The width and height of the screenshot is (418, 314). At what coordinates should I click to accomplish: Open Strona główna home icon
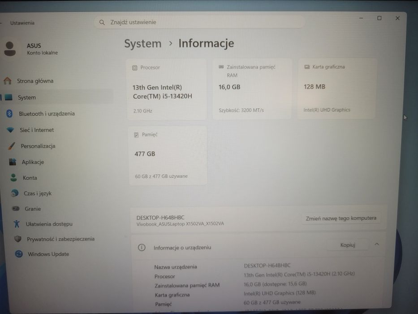pyautogui.click(x=8, y=81)
